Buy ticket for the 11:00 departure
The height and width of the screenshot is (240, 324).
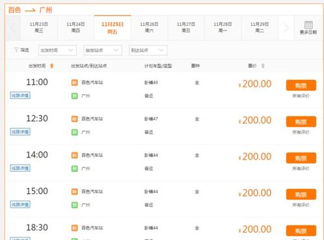301,86
